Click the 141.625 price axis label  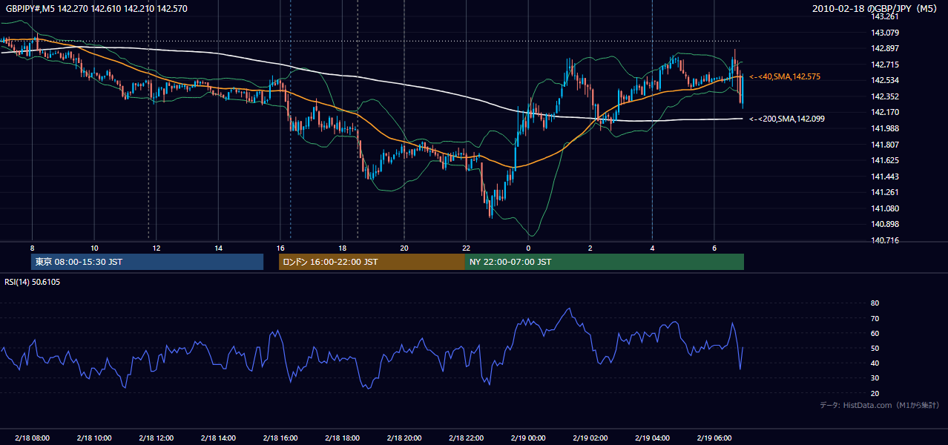click(x=884, y=160)
